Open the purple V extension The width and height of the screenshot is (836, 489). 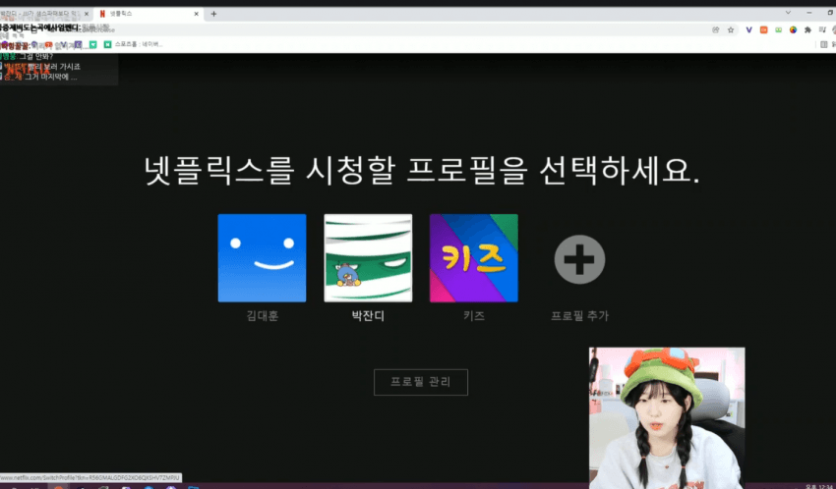point(748,29)
